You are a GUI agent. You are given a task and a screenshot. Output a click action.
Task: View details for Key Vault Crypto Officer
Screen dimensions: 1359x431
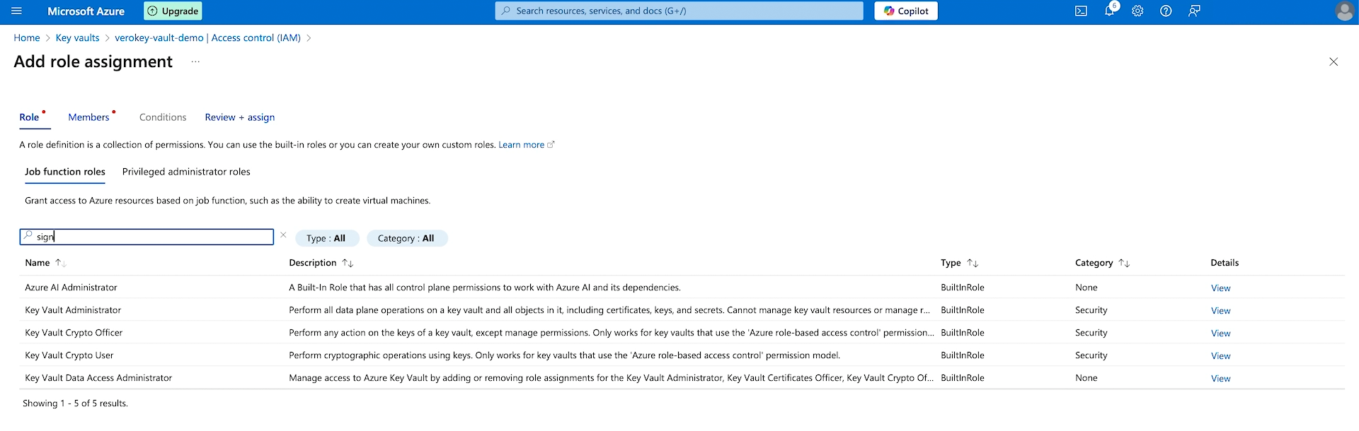(x=1220, y=333)
